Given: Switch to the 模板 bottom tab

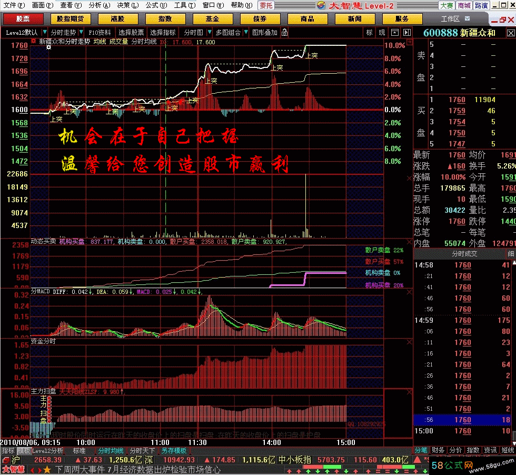Looking at the screenshot, I should pyautogui.click(x=24, y=451).
